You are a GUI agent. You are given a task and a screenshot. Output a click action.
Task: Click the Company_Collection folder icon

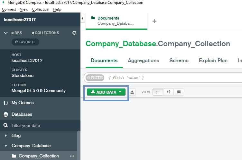coord(14,156)
